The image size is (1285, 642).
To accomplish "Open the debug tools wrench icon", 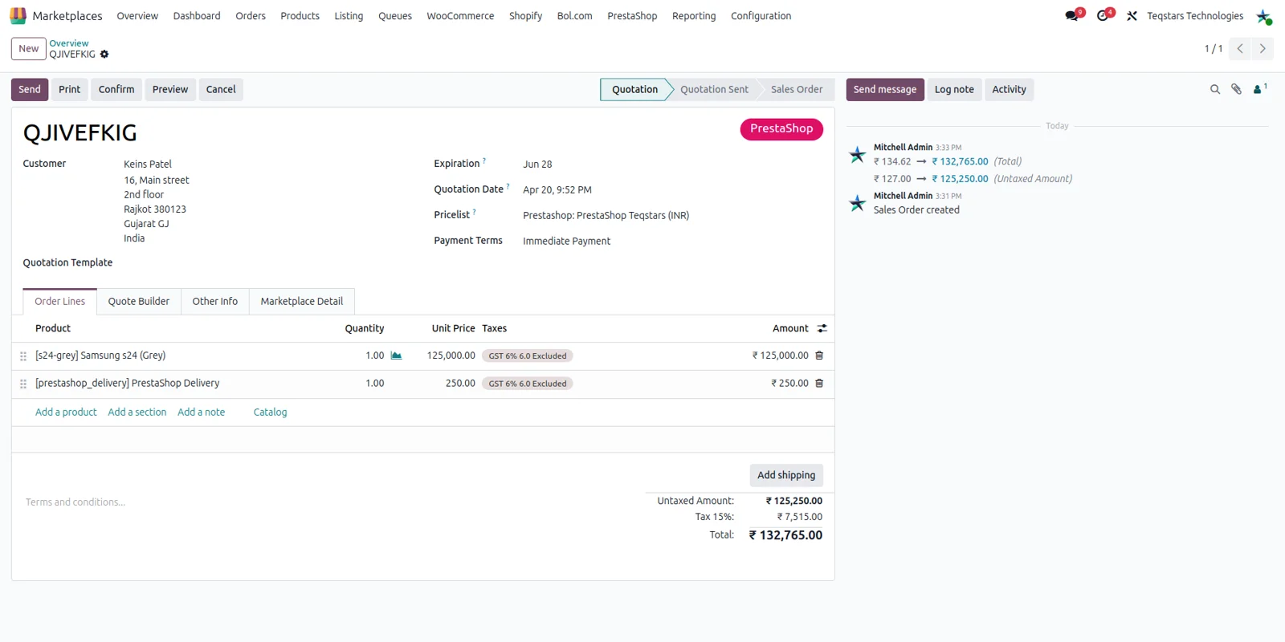I will coord(1132,16).
